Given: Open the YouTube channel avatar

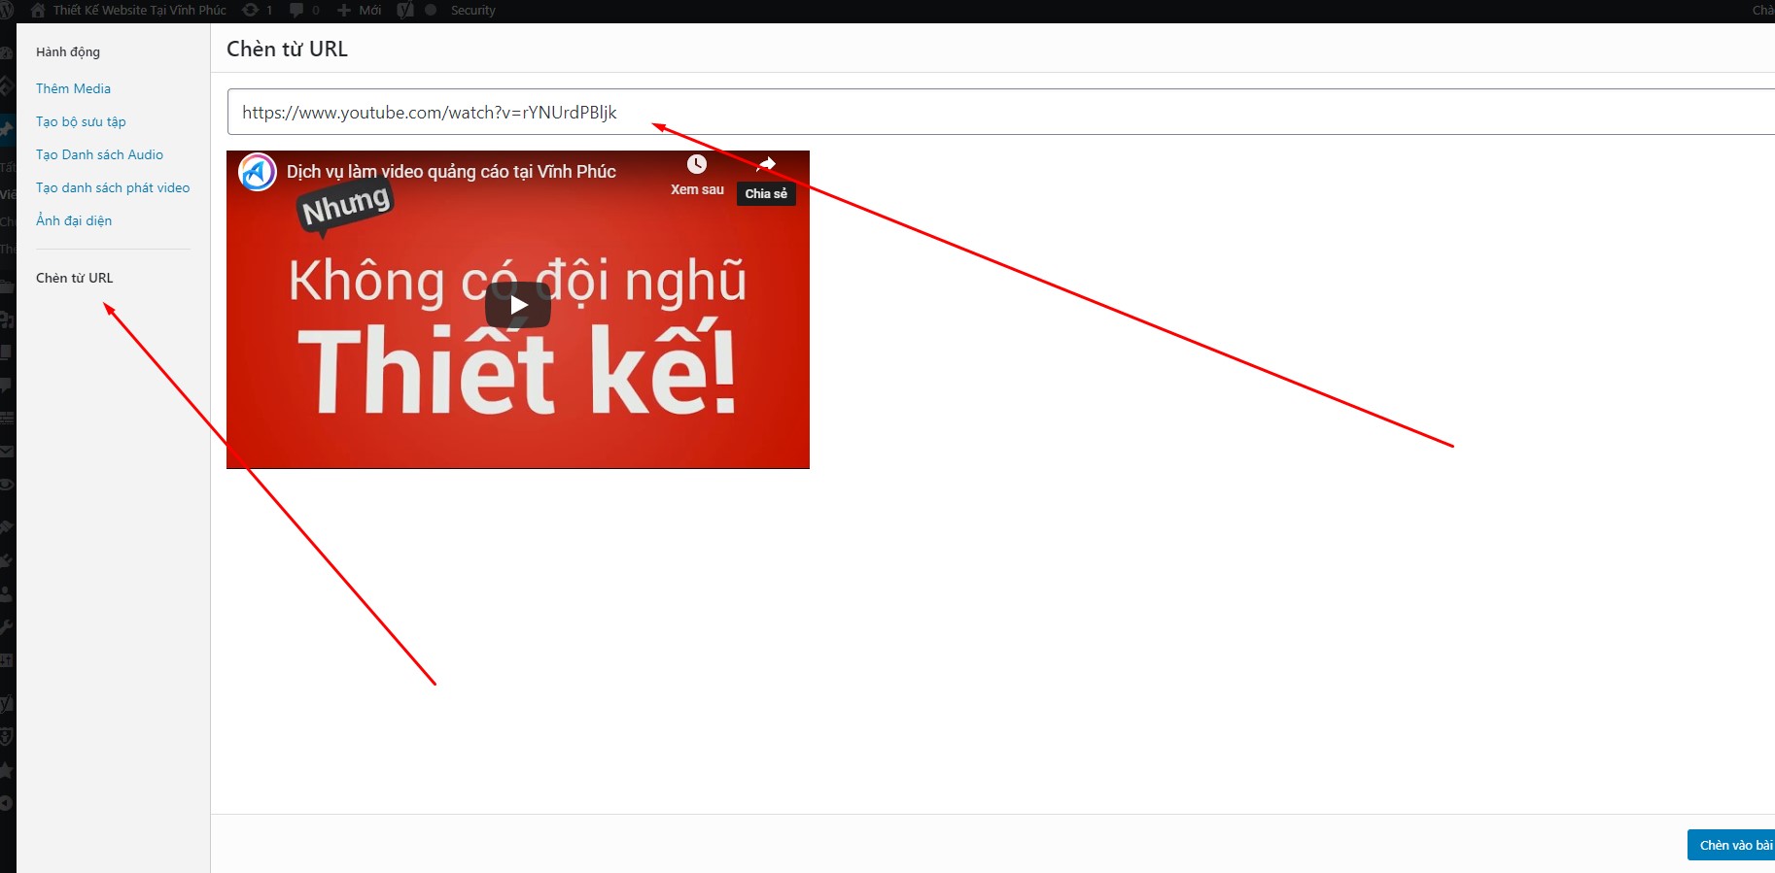Looking at the screenshot, I should coord(258,172).
